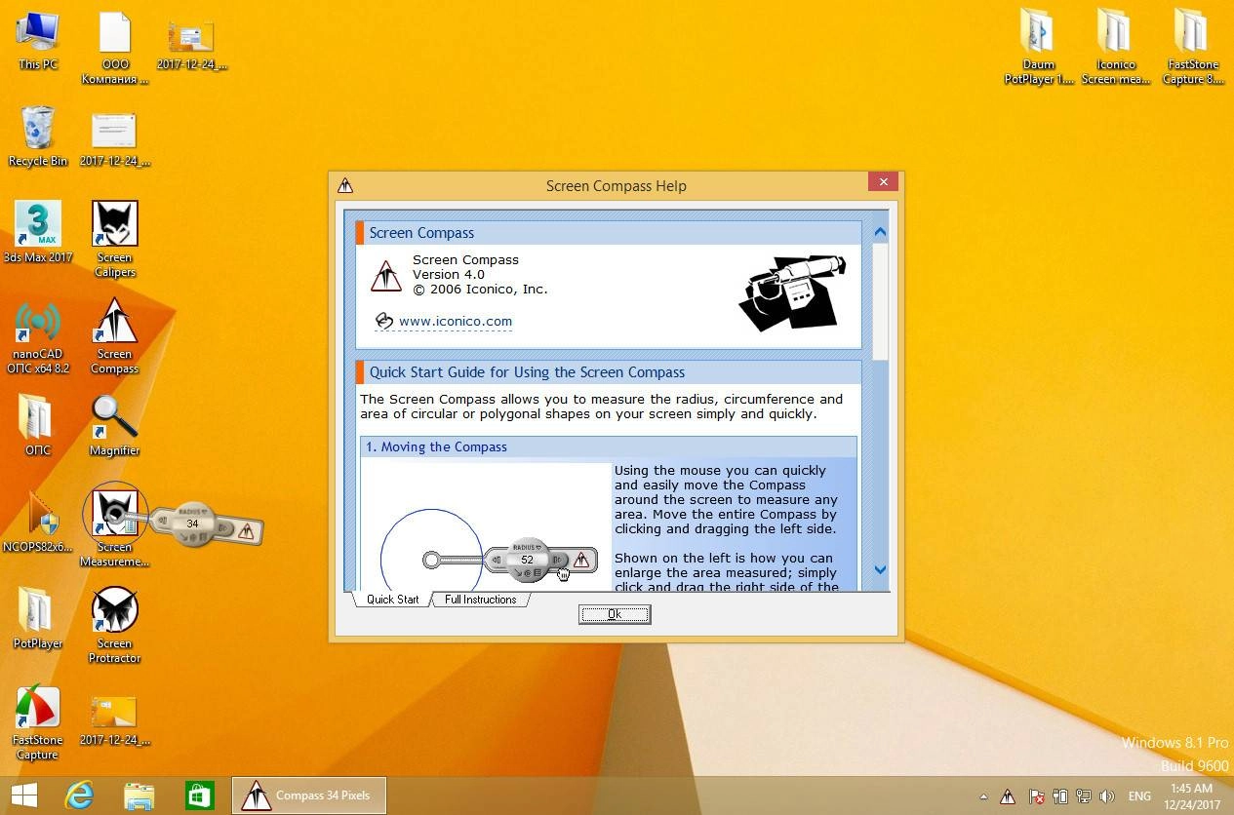Open the Screen Calipers desktop shortcut
The height and width of the screenshot is (815, 1234).
(x=114, y=239)
